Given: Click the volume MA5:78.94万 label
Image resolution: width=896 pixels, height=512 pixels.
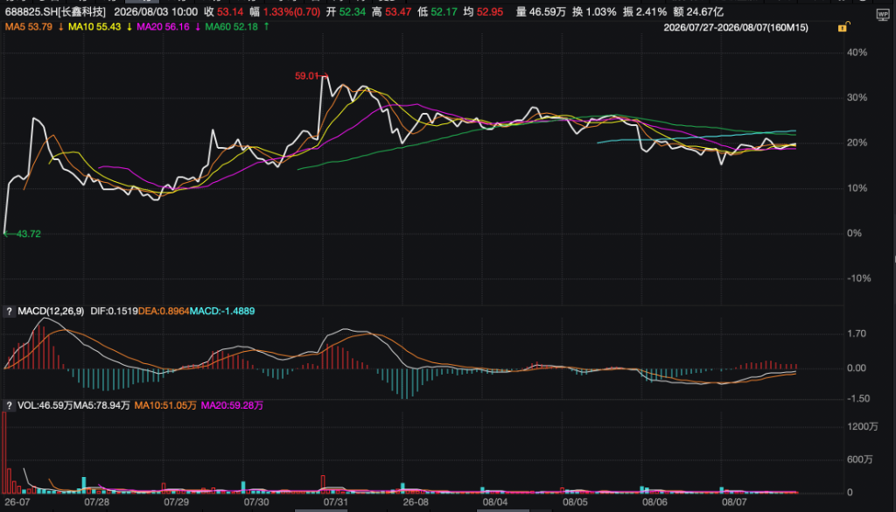Looking at the screenshot, I should (x=101, y=406).
